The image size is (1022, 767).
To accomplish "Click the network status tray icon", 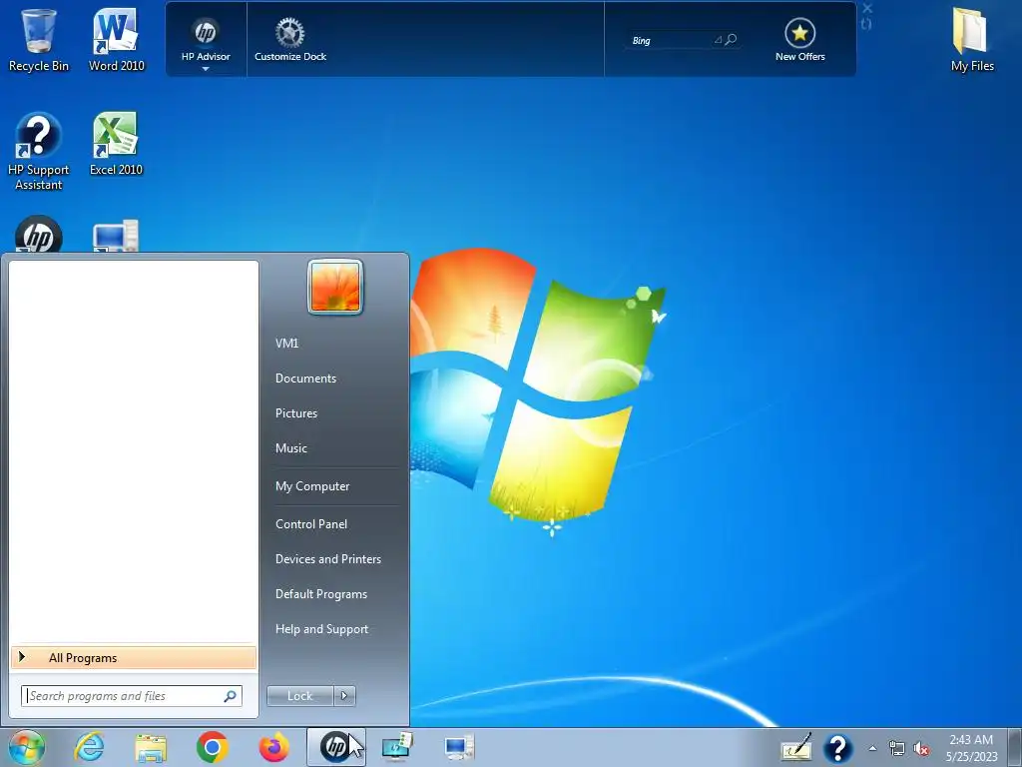I will (x=897, y=749).
